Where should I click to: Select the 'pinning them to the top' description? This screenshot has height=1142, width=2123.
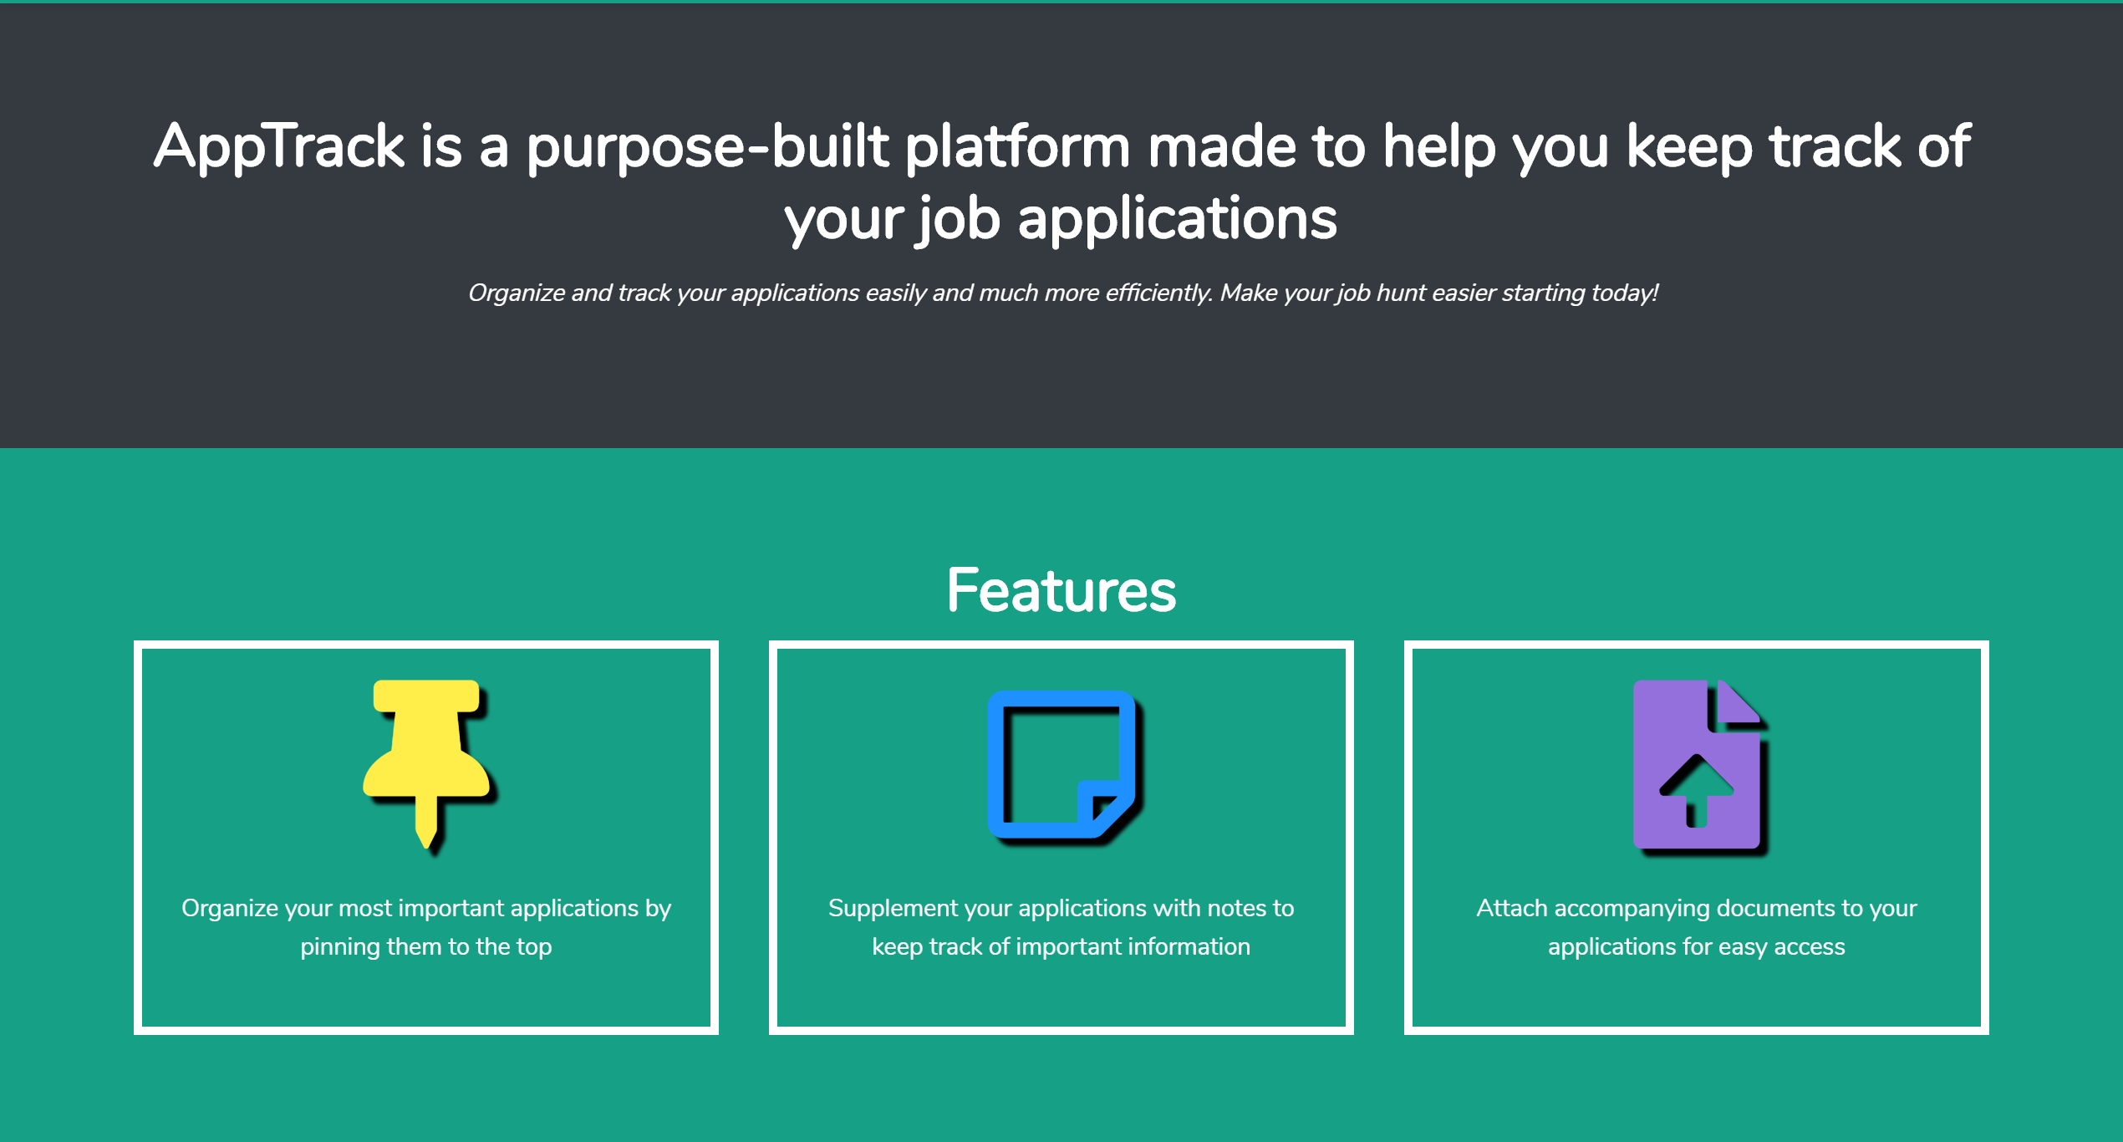pyautogui.click(x=426, y=946)
